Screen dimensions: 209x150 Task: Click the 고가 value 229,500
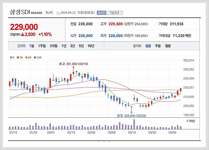click(x=116, y=24)
